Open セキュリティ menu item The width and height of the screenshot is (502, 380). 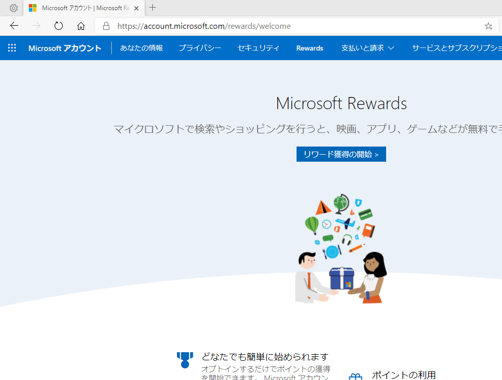tap(259, 48)
